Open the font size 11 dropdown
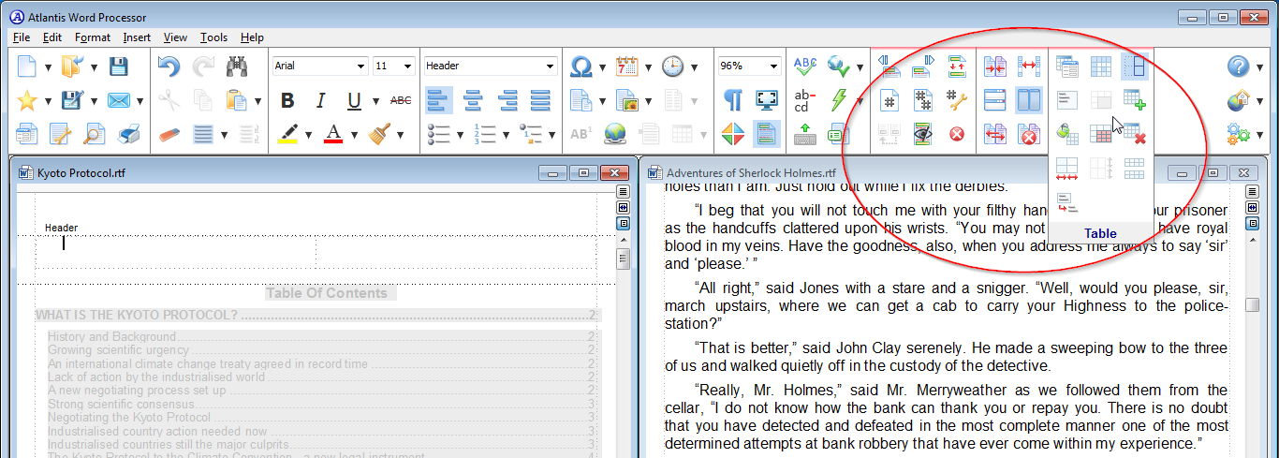 407,66
